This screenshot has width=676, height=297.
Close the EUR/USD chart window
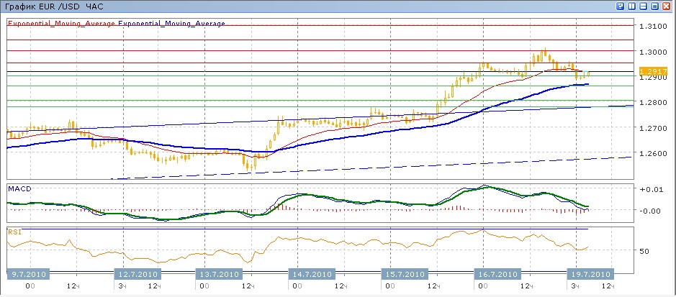pos(666,6)
